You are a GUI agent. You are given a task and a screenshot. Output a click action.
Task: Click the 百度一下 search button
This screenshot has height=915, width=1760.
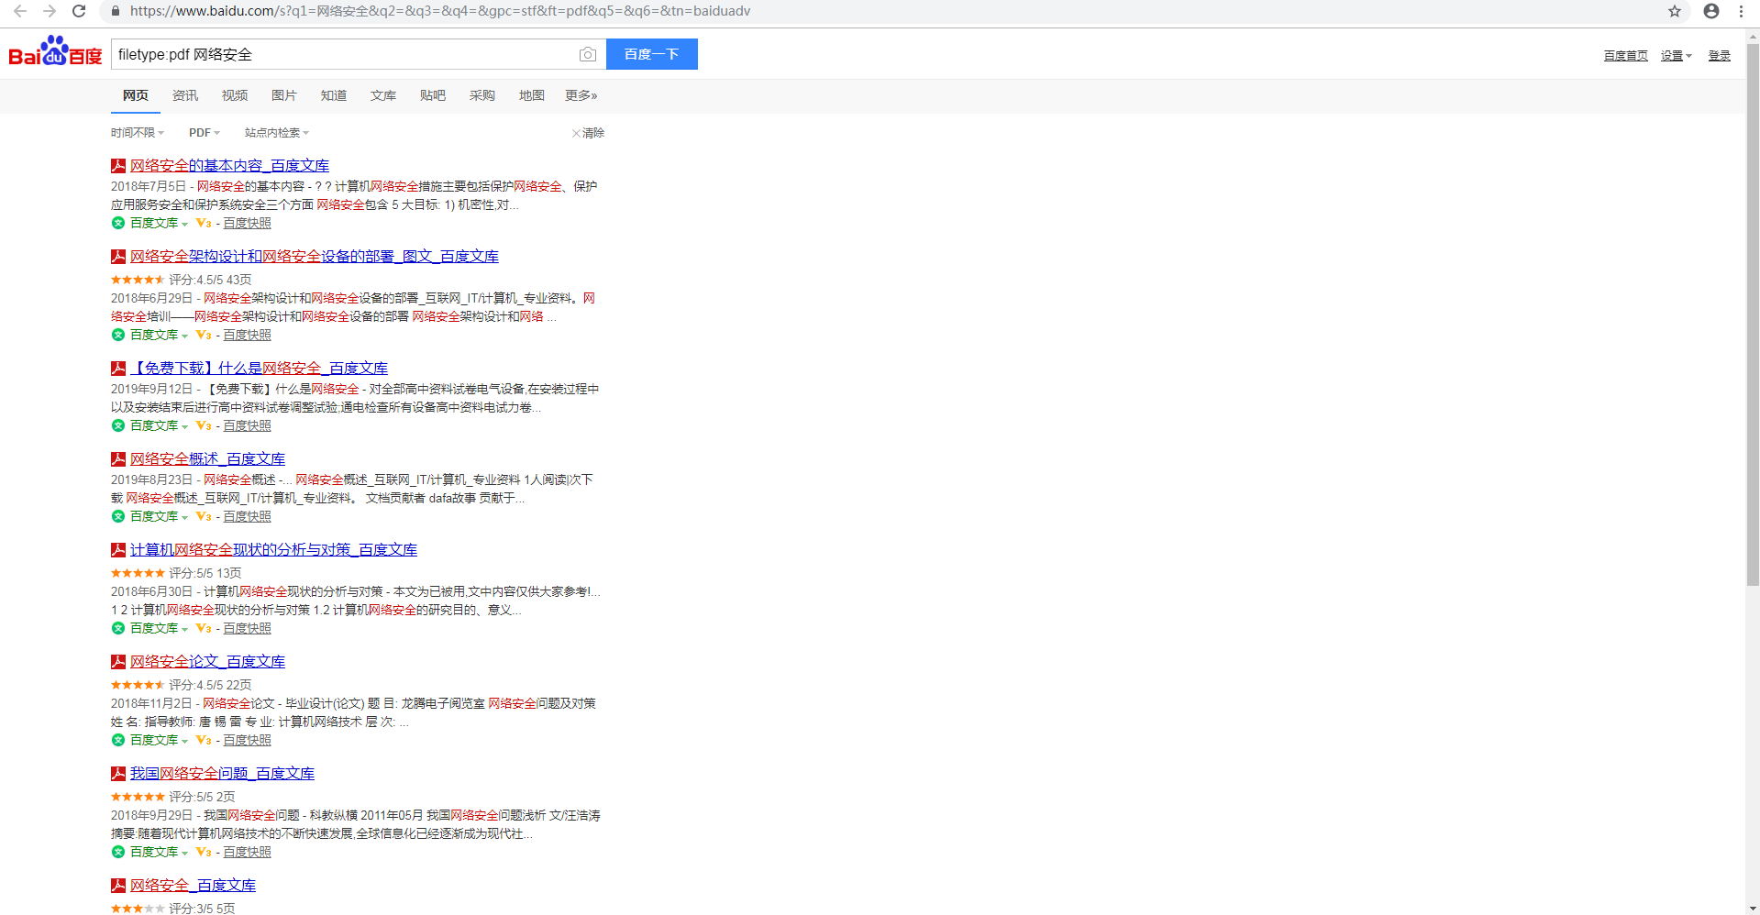pyautogui.click(x=652, y=54)
